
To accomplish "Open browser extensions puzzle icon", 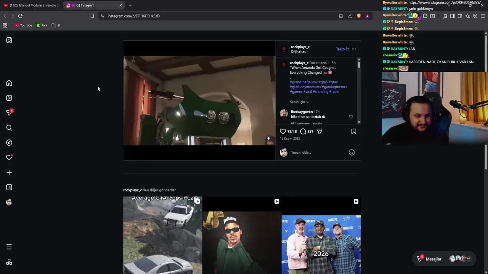I will (425, 16).
